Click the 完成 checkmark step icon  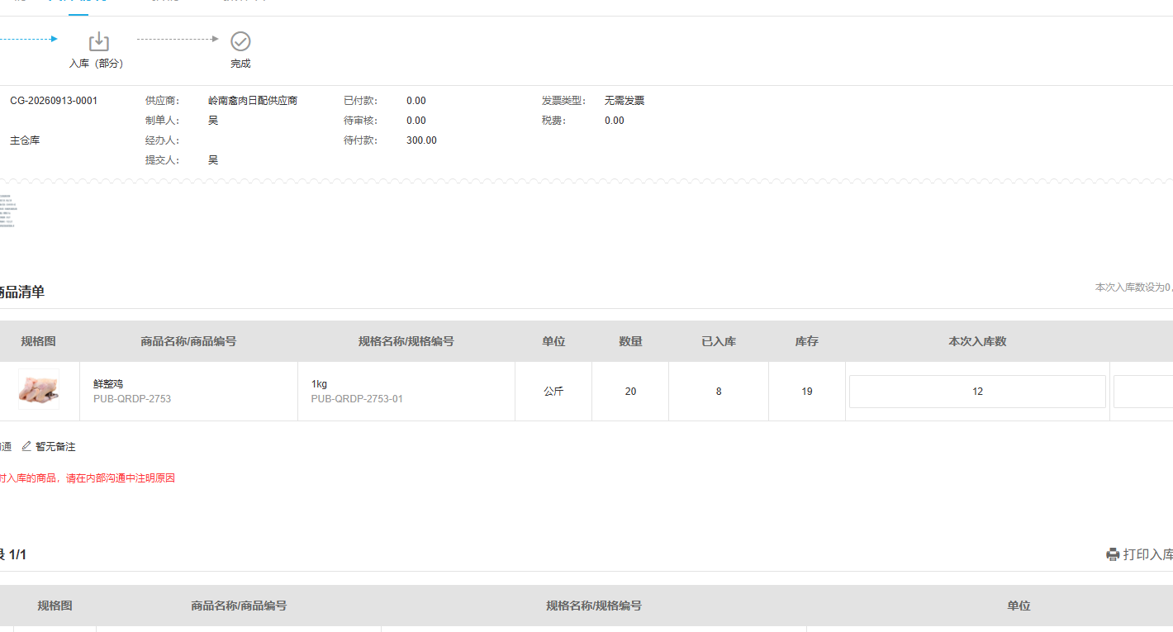point(240,41)
